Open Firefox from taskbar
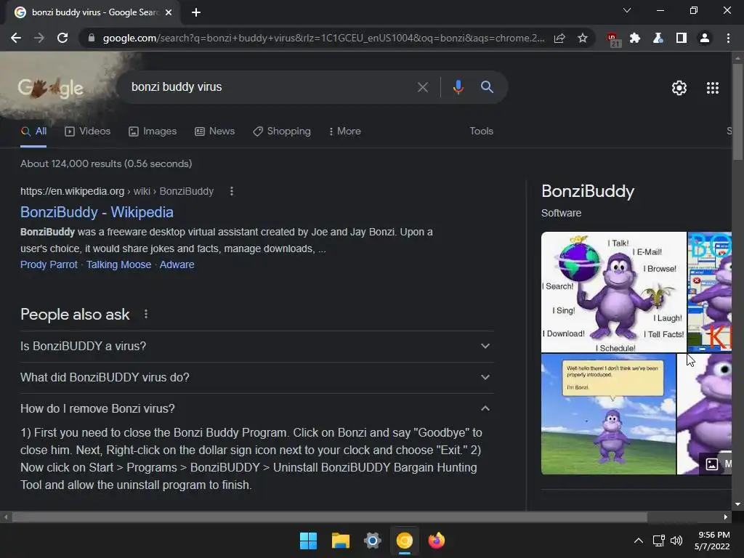The image size is (744, 558). click(x=437, y=541)
